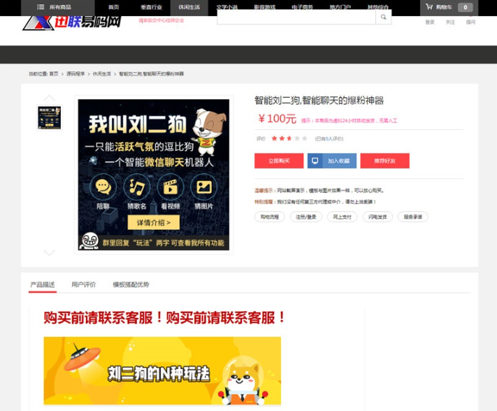Click the 猜歌名 music note icon
Viewport: 497px width, 411px height.
(136, 187)
